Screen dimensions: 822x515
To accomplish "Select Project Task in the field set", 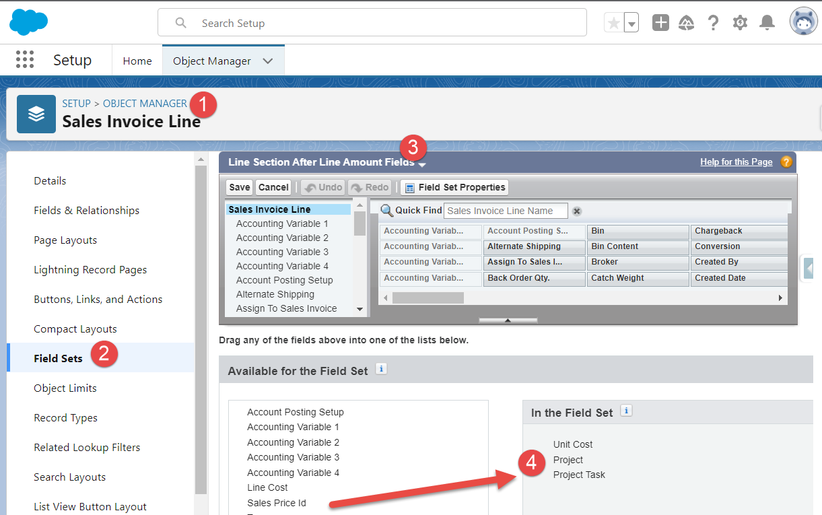I will pyautogui.click(x=579, y=475).
